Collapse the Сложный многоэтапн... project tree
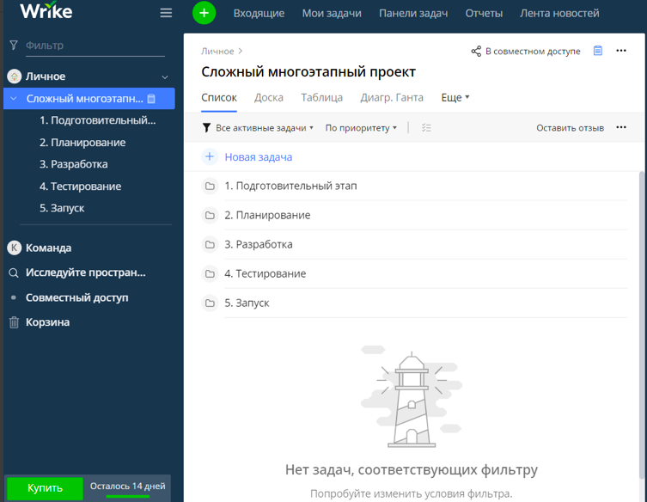 point(14,99)
